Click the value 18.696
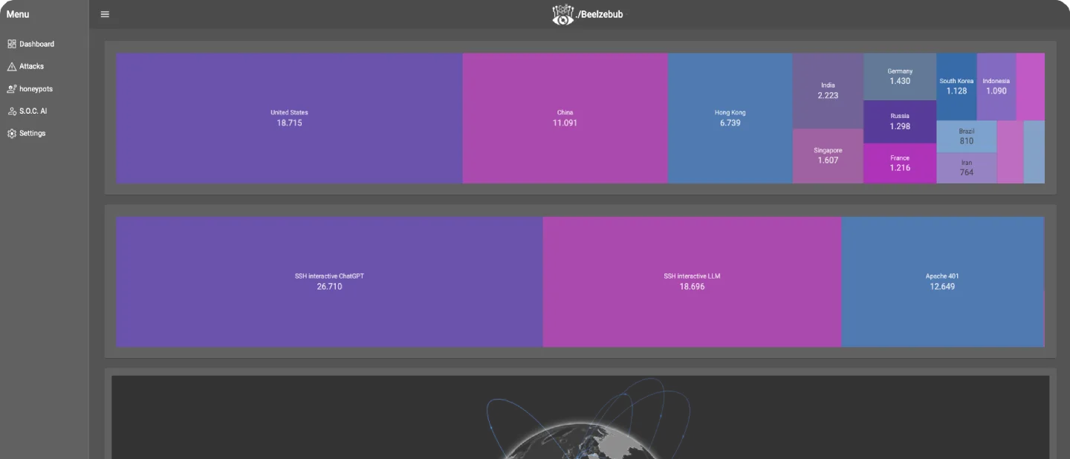Viewport: 1070px width, 459px height. [692, 286]
